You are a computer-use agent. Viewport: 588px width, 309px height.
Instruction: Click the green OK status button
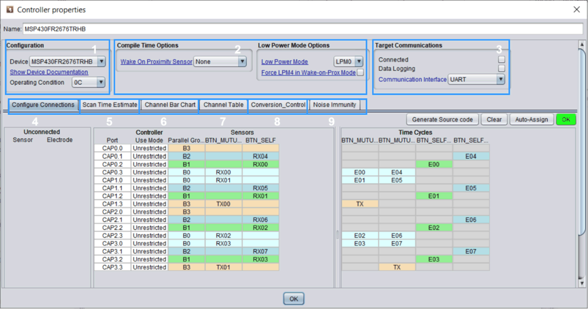click(566, 120)
